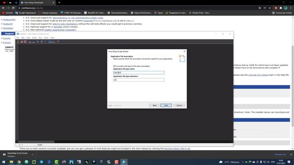This screenshot has height=165, width=294.
Task: Click the Inno Setup taskbar icon
Action: click(x=124, y=162)
